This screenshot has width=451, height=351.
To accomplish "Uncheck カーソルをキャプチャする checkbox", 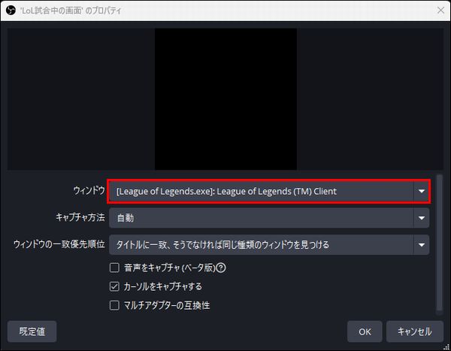I will (114, 286).
